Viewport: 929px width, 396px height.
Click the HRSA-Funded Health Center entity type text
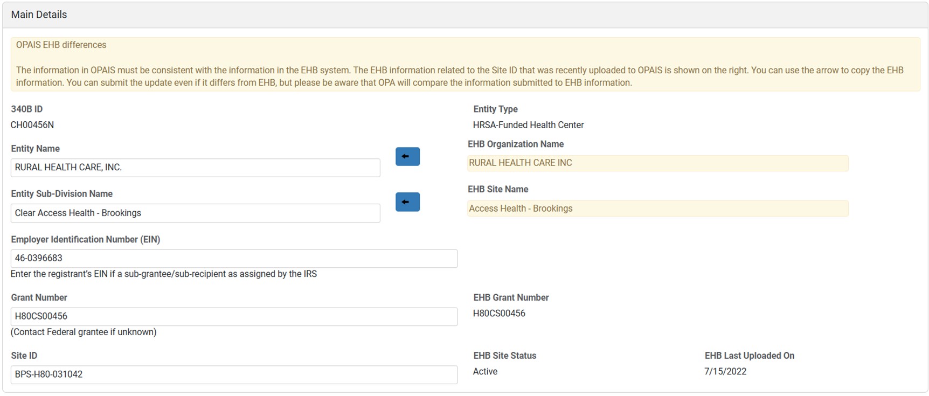(x=528, y=125)
